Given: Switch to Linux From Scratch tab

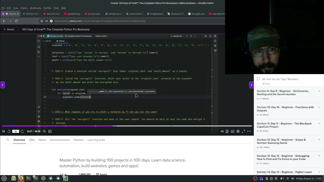Looking at the screenshot, I should point(134,14).
